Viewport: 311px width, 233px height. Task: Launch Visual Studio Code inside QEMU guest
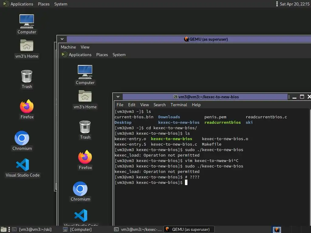coord(81,215)
